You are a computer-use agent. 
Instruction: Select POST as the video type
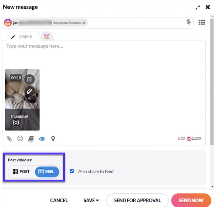(x=21, y=172)
